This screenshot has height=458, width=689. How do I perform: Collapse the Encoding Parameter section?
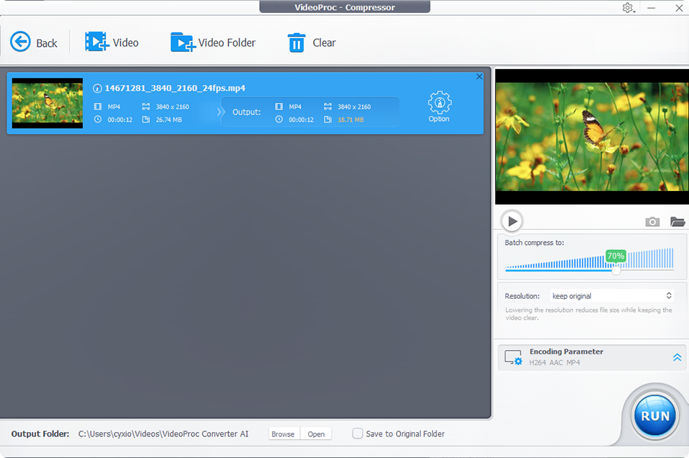tap(677, 357)
